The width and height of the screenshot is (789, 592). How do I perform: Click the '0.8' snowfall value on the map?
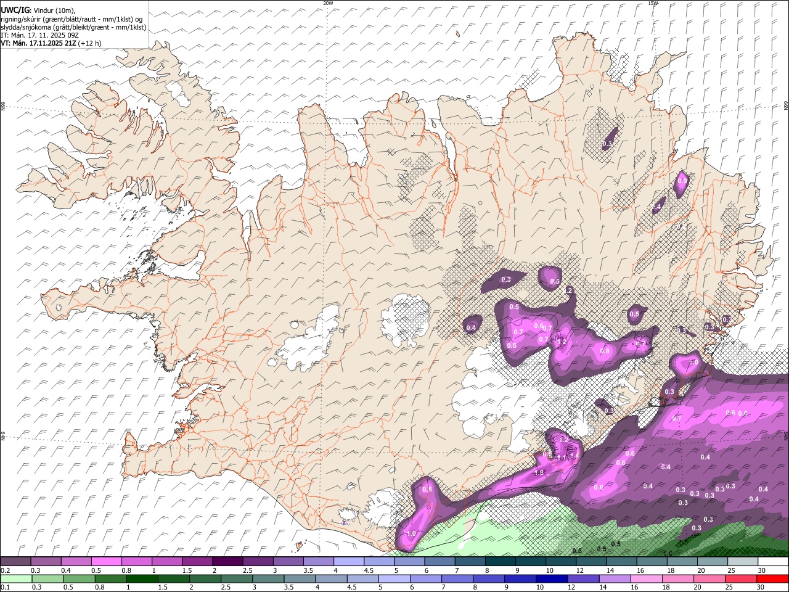pos(605,351)
